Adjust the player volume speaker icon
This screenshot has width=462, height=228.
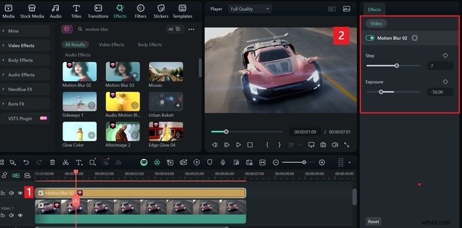click(335, 145)
